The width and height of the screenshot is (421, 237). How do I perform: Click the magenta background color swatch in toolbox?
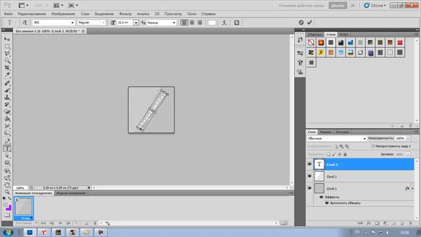coord(9,208)
